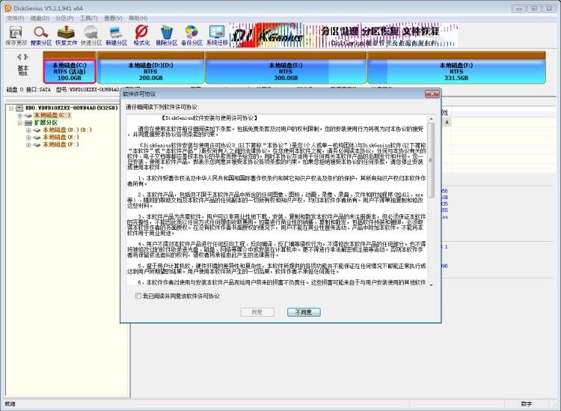The width and height of the screenshot is (561, 411).
Task: Click 就绪 status bar text
Action: (x=10, y=404)
